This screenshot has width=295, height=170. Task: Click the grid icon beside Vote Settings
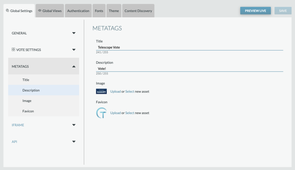click(x=13, y=49)
